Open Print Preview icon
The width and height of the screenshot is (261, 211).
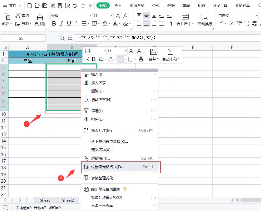(67, 6)
